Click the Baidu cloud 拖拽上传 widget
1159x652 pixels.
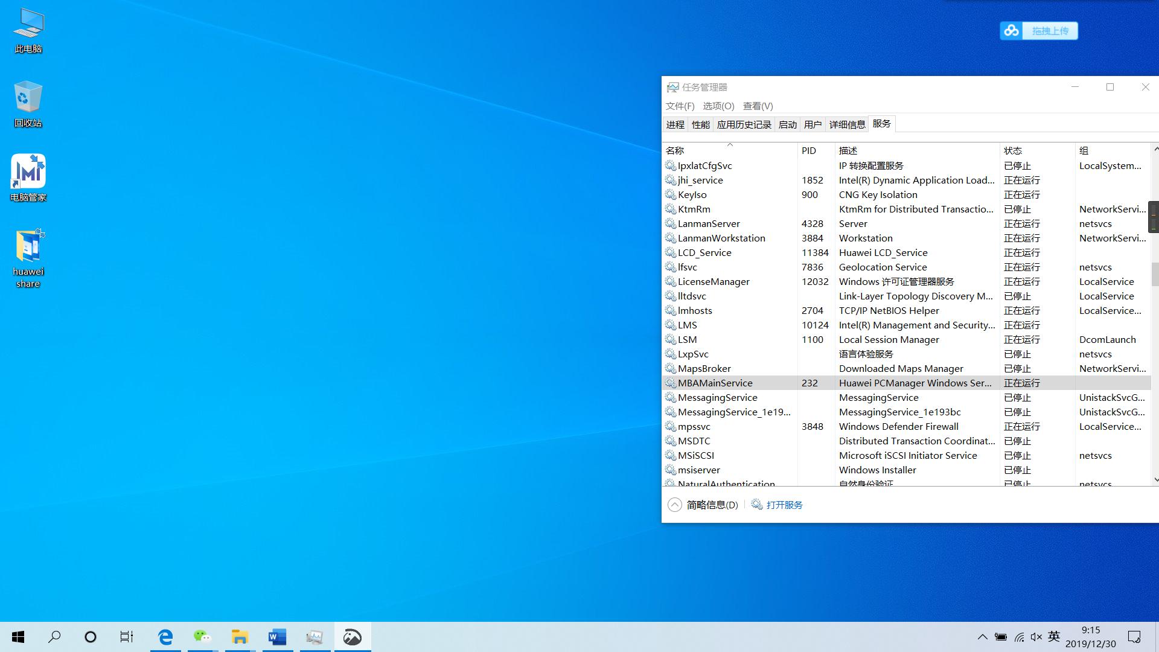[1039, 31]
